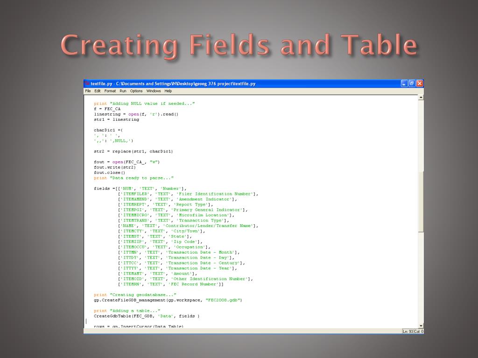This screenshot has height=358, width=478.
Task: Click 'Other Identification Number' text
Action: pos(211,279)
